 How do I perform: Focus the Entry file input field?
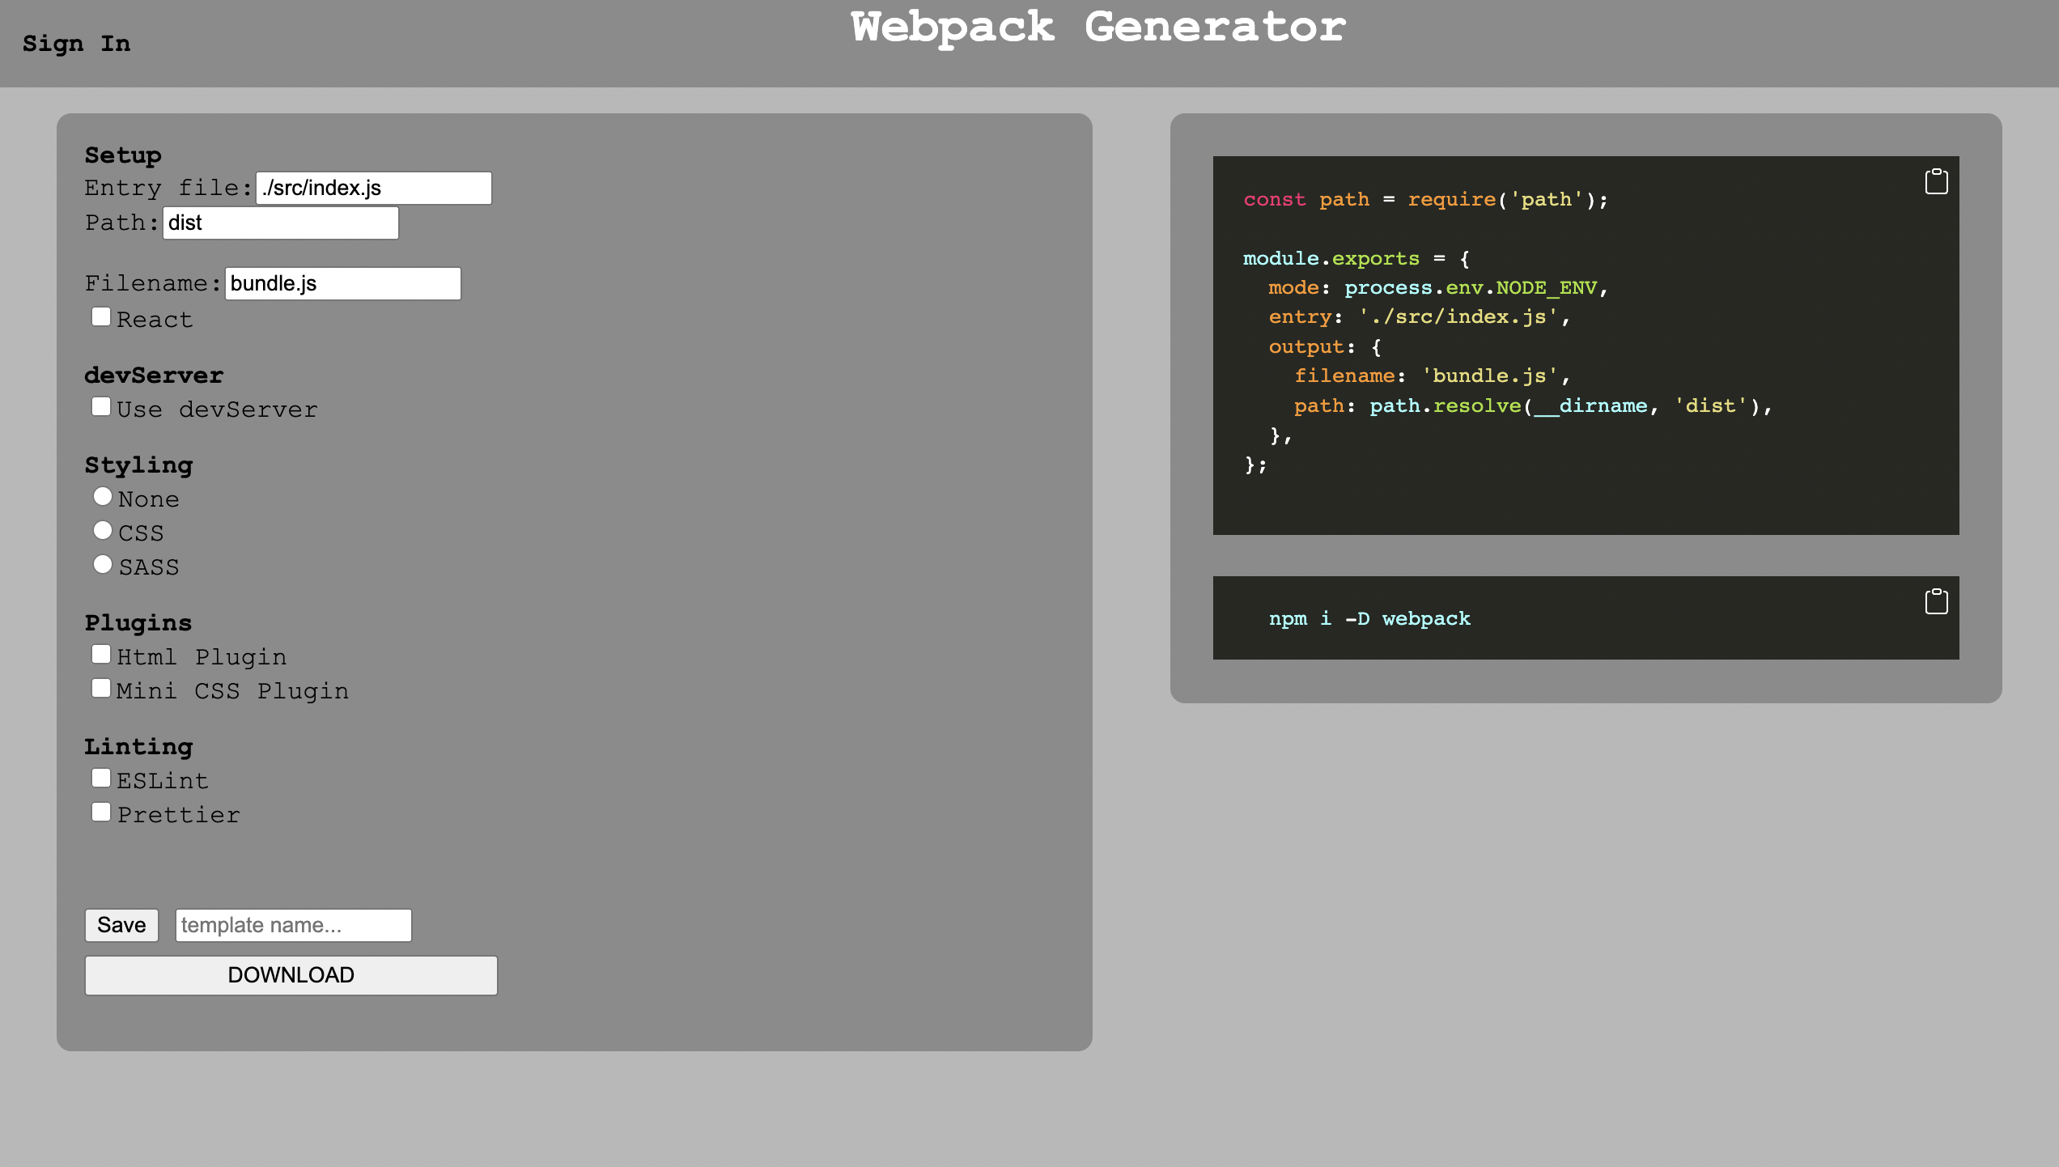[373, 188]
